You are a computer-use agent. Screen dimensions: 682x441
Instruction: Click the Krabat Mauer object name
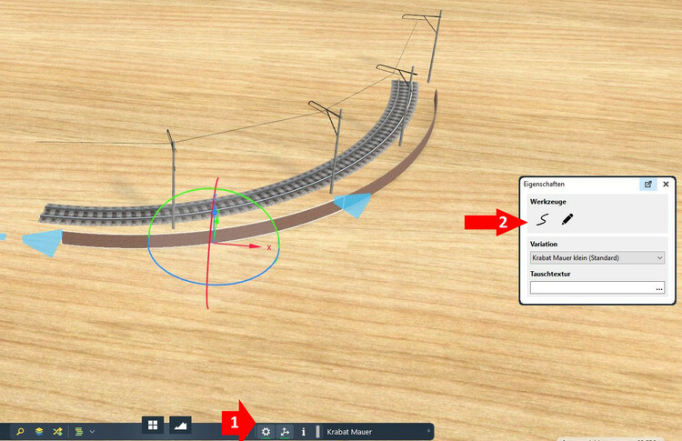[349, 432]
